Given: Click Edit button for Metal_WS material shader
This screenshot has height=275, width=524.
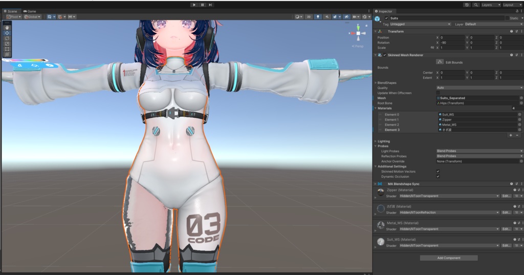Looking at the screenshot, I should coord(506,229).
